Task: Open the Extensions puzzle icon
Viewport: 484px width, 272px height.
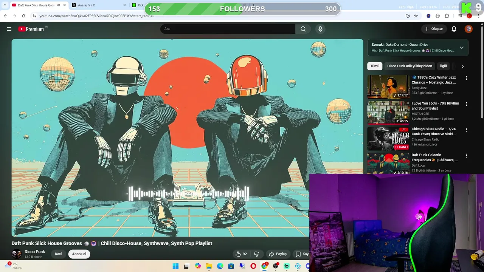Action: (447, 16)
